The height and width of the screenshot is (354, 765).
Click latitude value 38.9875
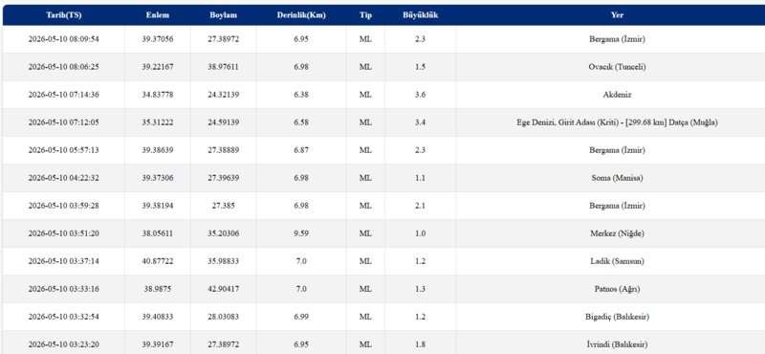click(158, 289)
